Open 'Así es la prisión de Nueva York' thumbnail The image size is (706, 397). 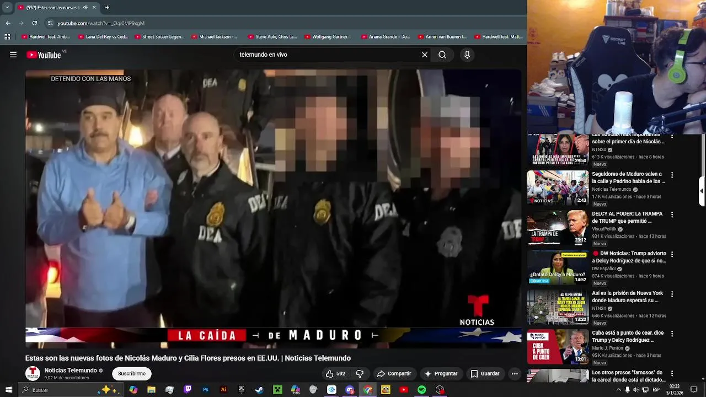tap(558, 307)
